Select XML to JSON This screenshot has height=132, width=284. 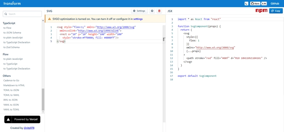pyautogui.click(x=10, y=100)
